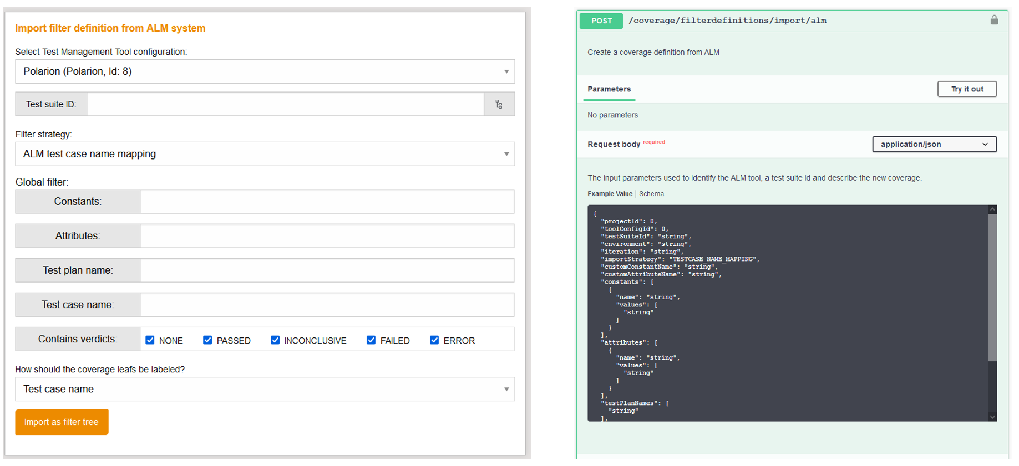Disable the INCONCLUSIVE verdict checkbox

[275, 340]
